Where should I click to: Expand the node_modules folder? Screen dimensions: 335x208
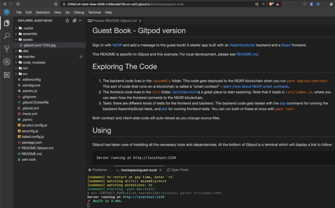click(x=16, y=62)
